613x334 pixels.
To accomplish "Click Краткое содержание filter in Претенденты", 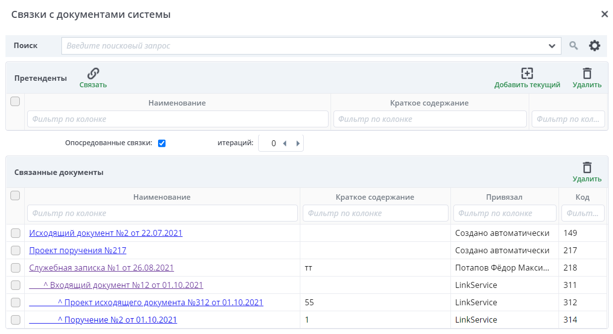I will [x=430, y=119].
